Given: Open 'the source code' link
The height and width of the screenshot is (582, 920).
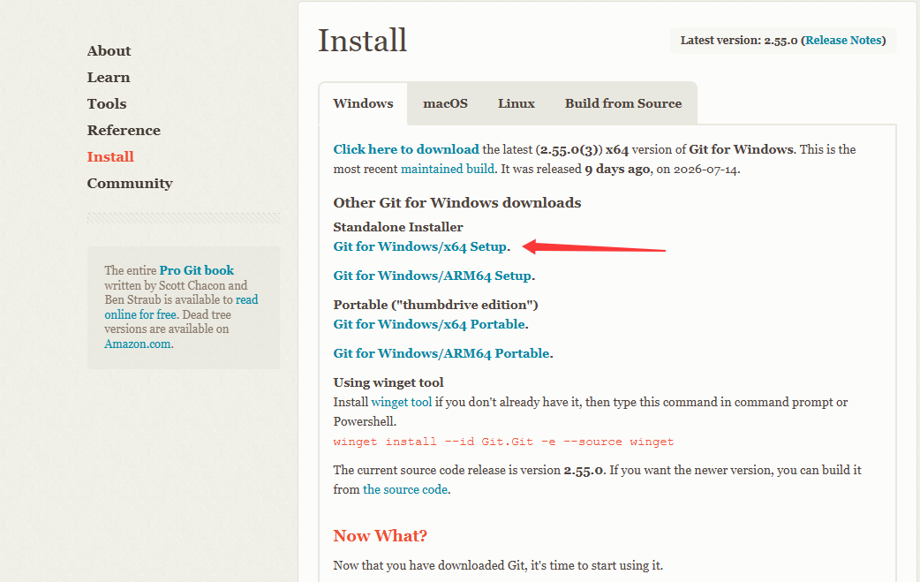Looking at the screenshot, I should click(405, 490).
